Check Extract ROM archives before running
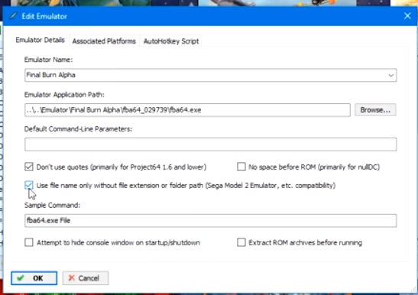The image size is (418, 295). (241, 242)
